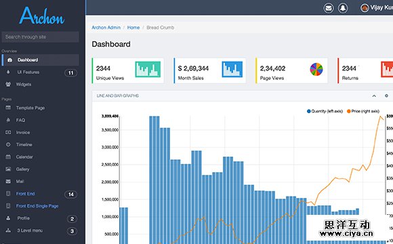The width and height of the screenshot is (393, 244).
Task: Expand the 3 Level menu badge 3
Action: pos(73,231)
